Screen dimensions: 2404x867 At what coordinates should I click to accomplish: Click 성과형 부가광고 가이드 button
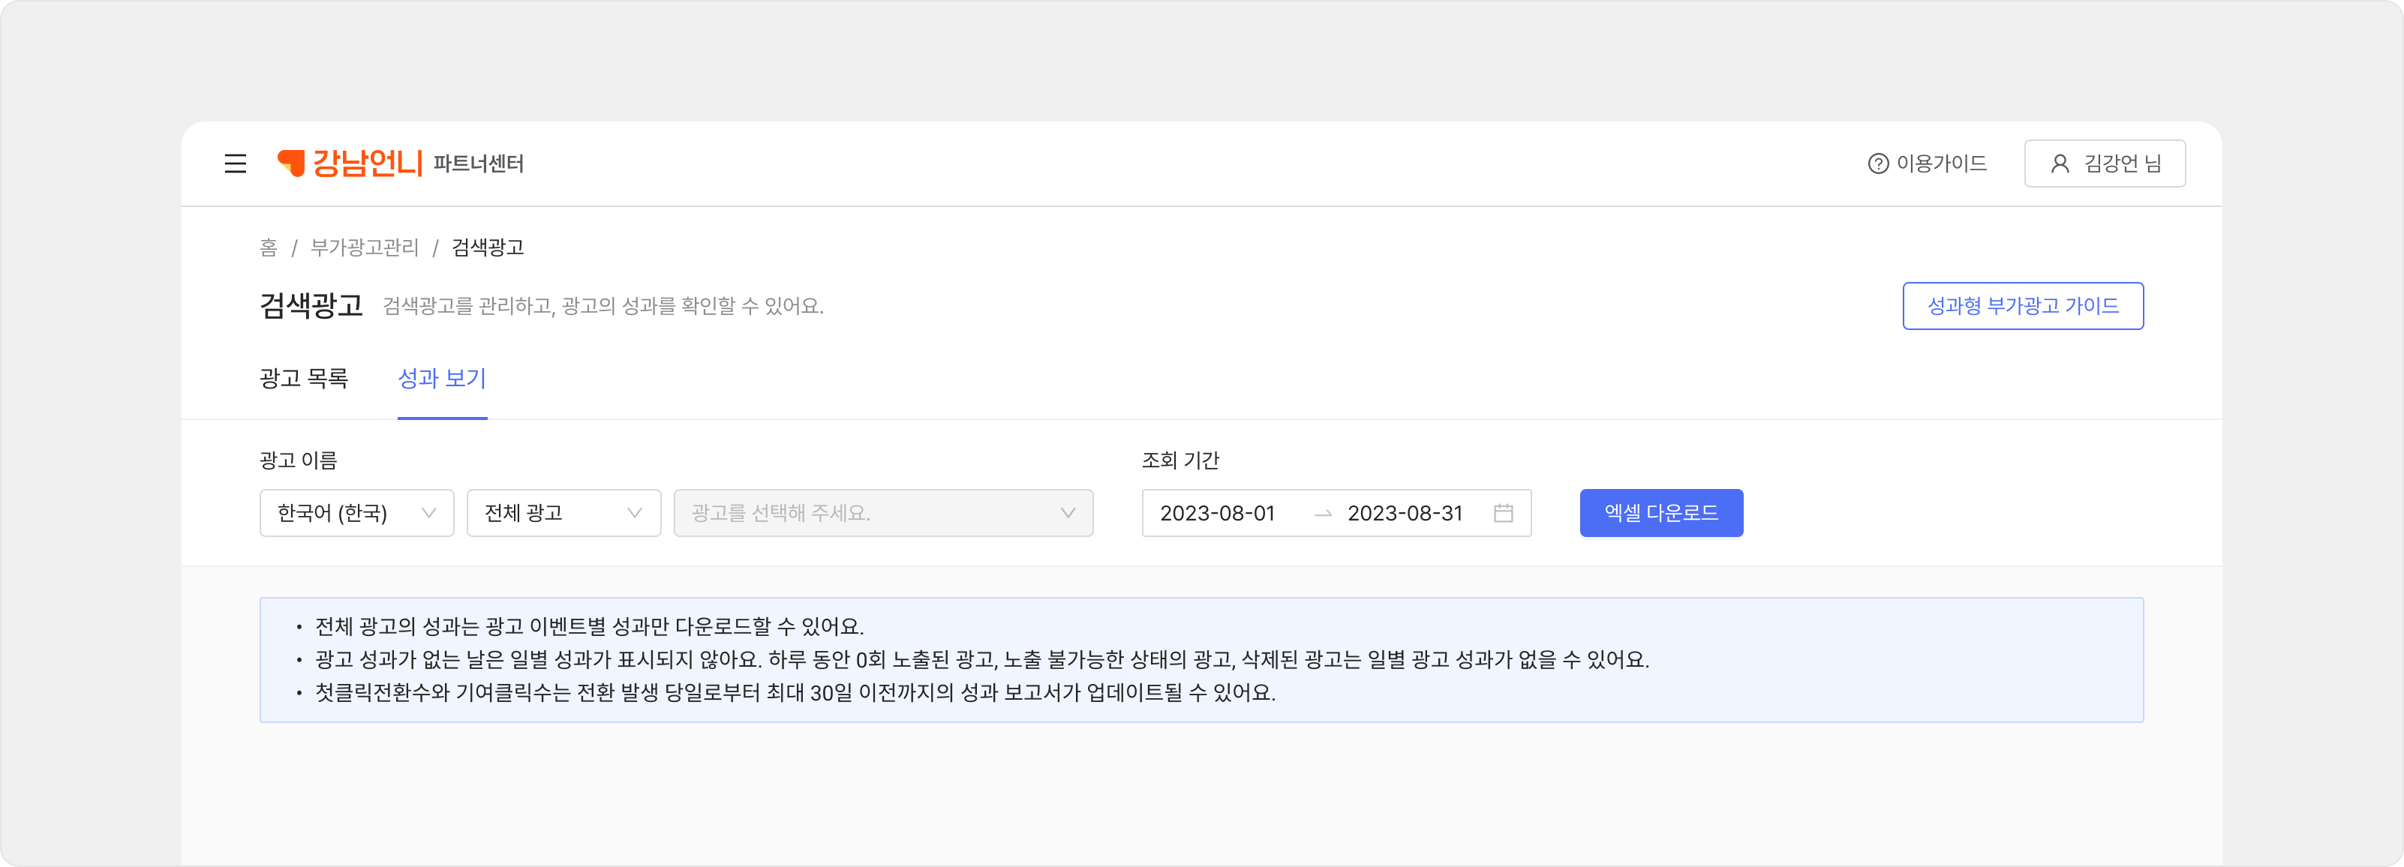[2022, 306]
